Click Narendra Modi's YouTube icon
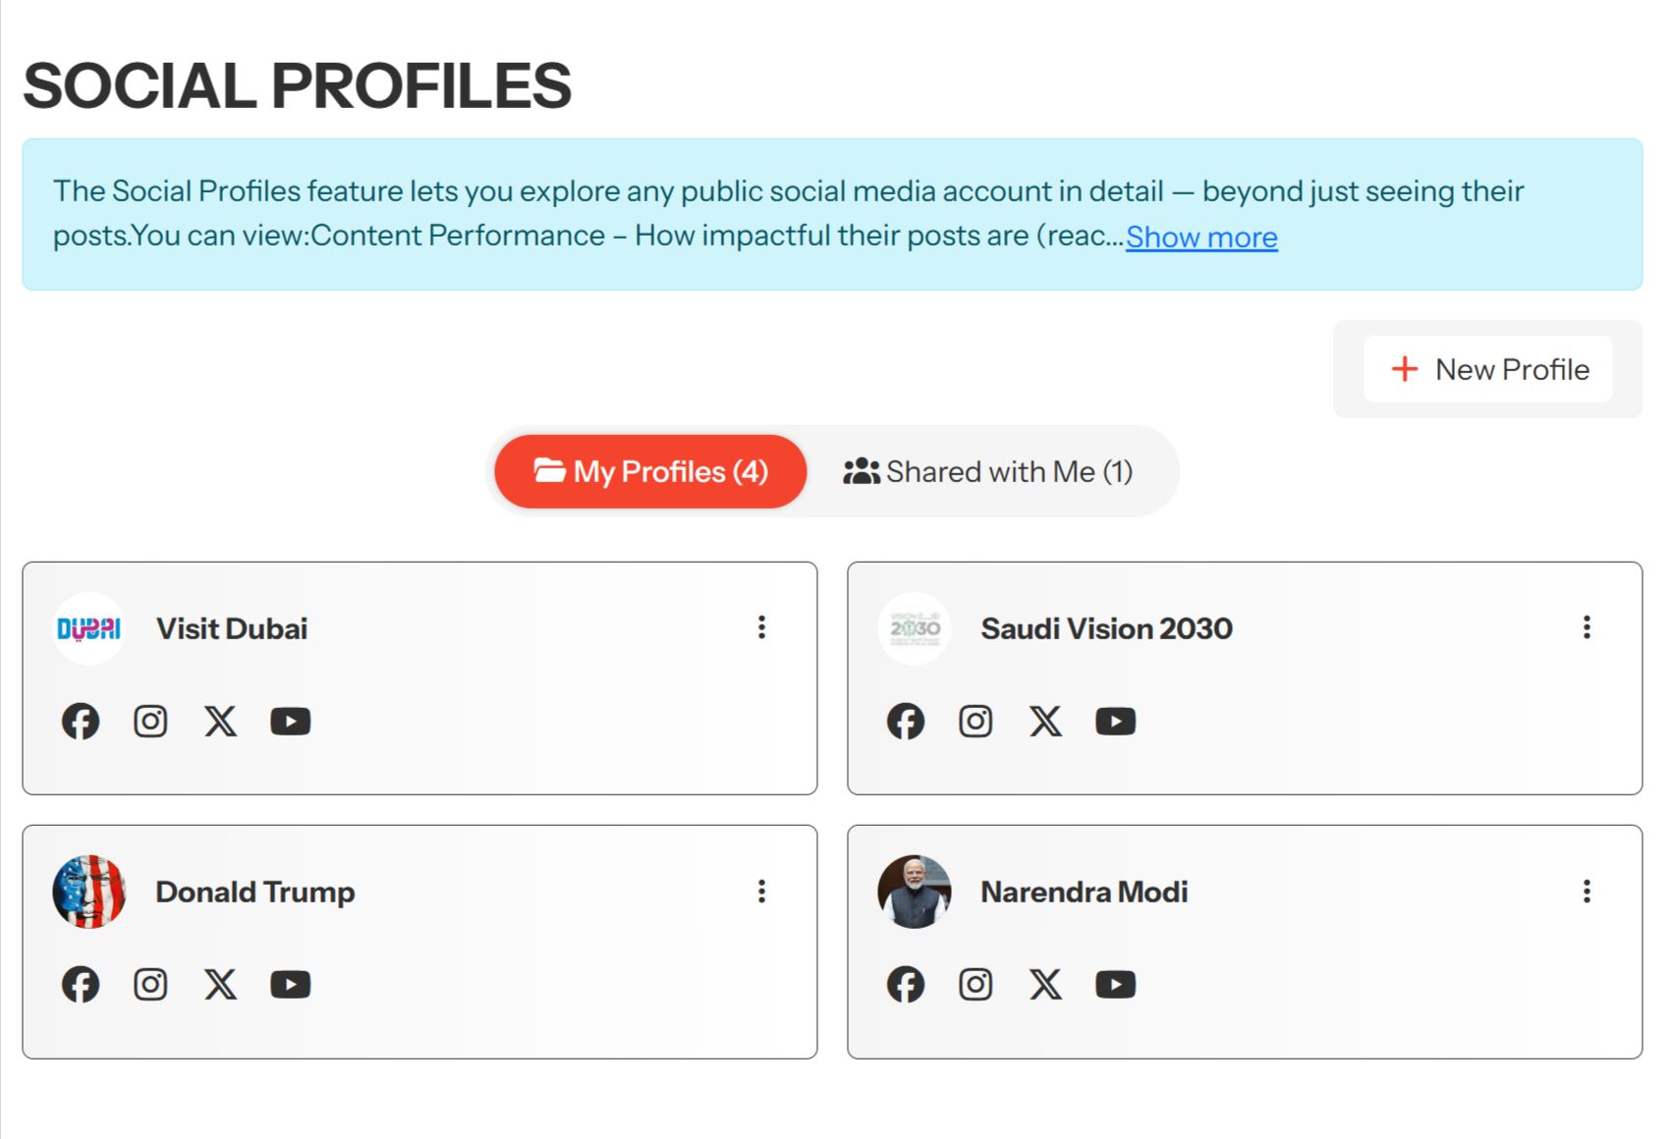1670x1139 pixels. coord(1115,984)
